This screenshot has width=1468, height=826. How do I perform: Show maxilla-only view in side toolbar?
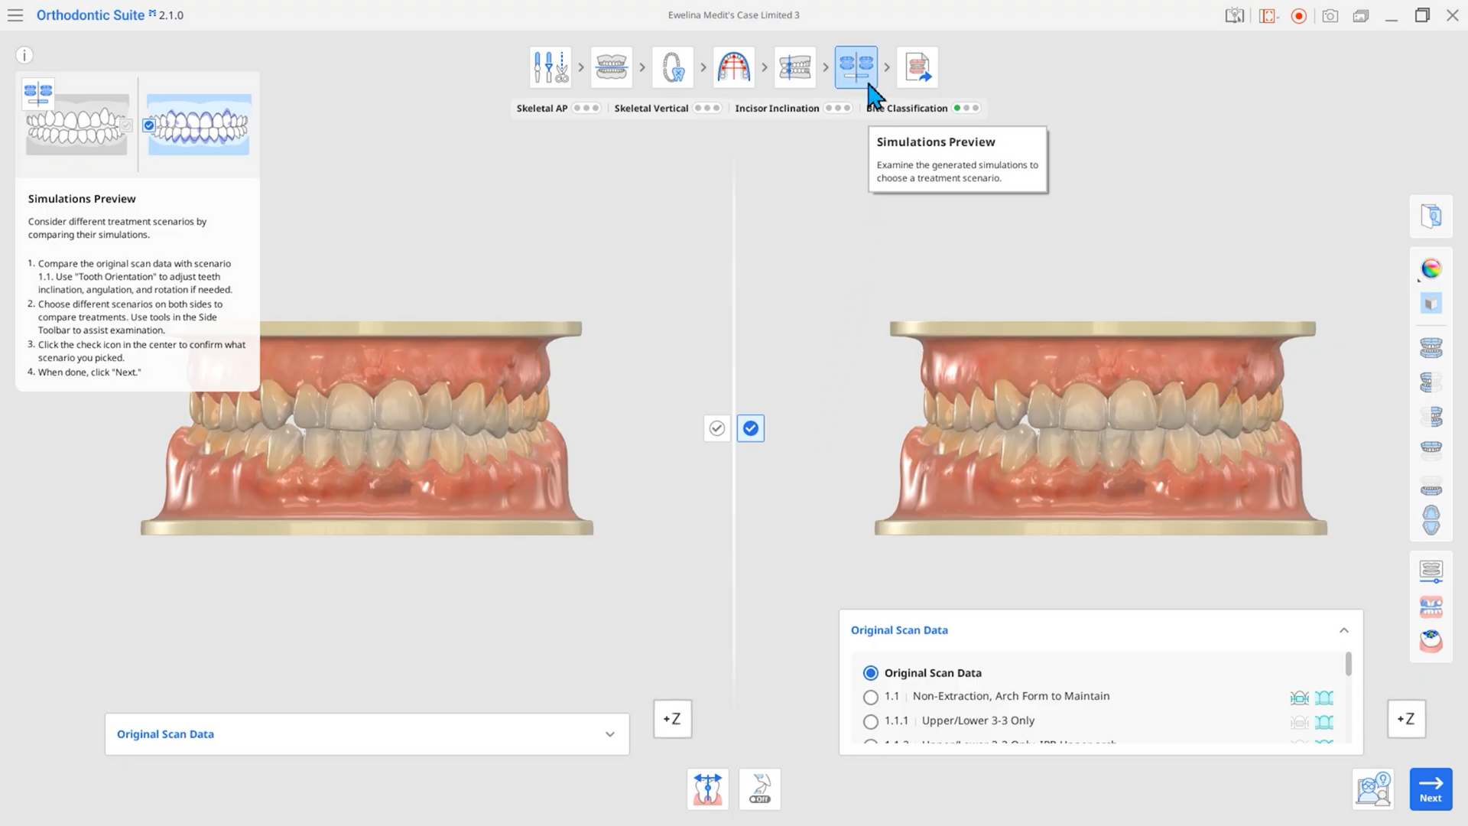[1431, 448]
